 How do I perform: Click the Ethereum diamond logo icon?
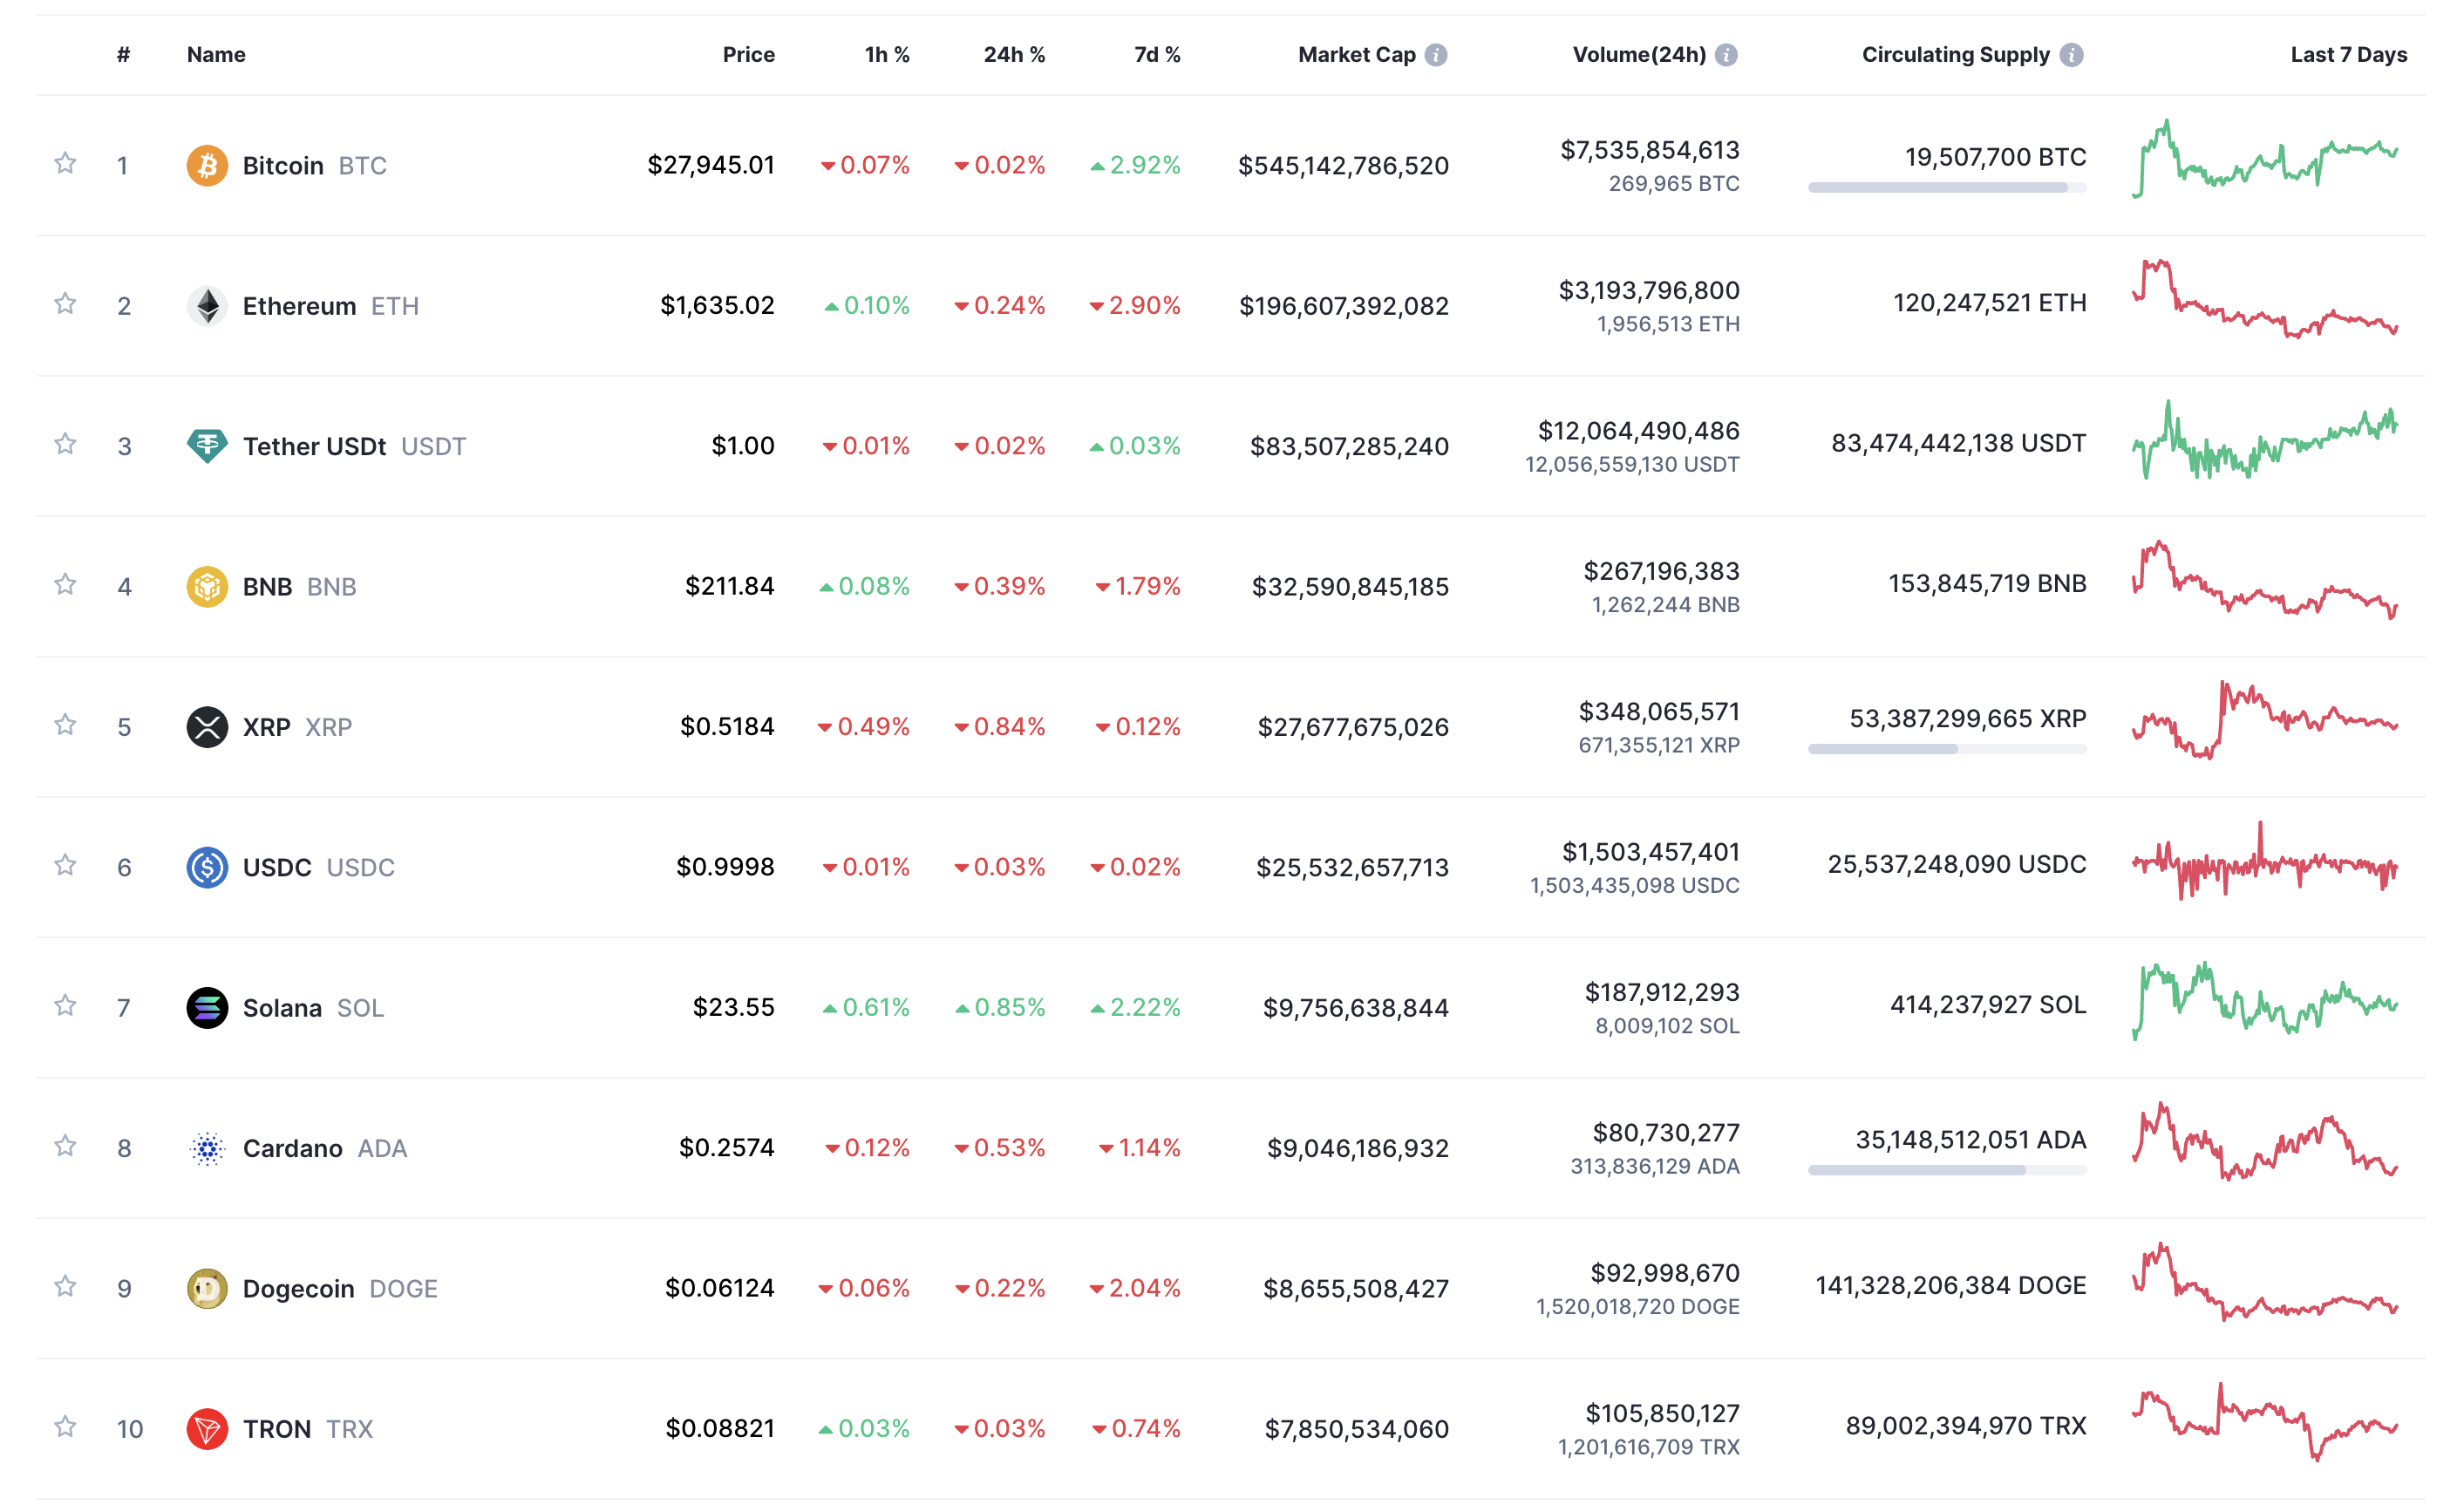207,305
